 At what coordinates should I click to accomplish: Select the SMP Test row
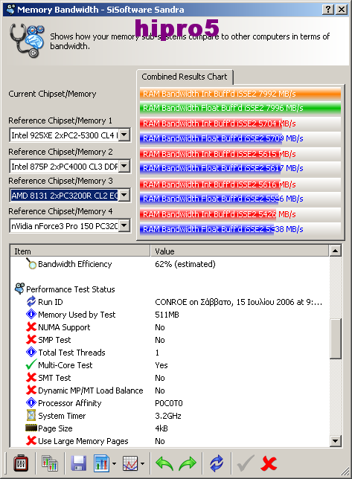170,340
